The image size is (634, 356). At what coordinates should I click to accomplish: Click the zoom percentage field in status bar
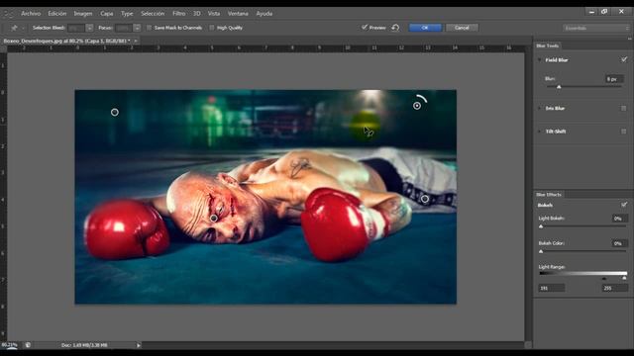(10, 345)
